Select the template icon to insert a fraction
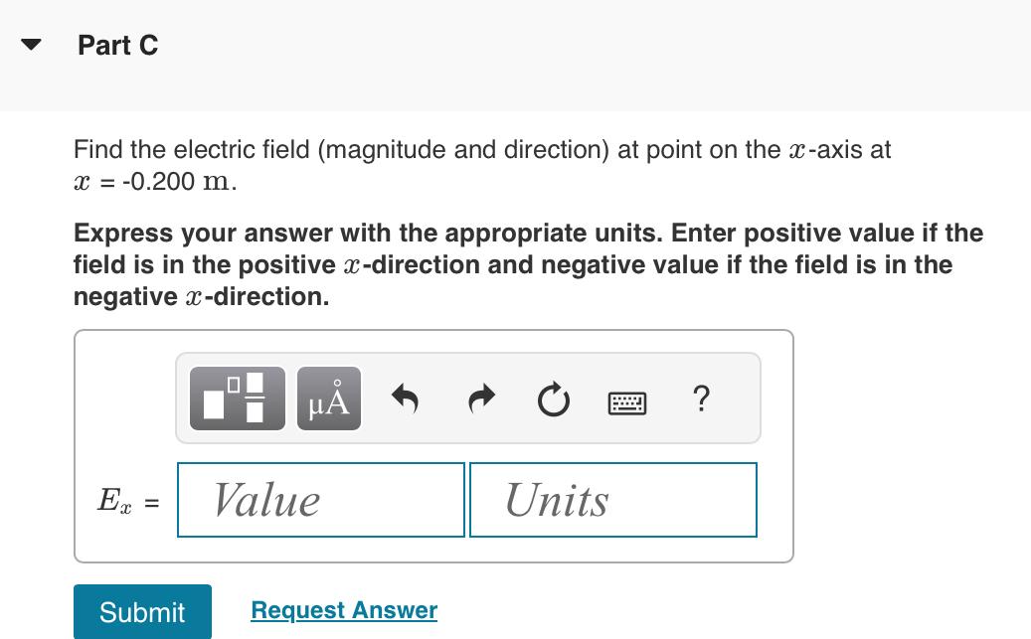Screen dimensions: 1031x639 tap(236, 398)
